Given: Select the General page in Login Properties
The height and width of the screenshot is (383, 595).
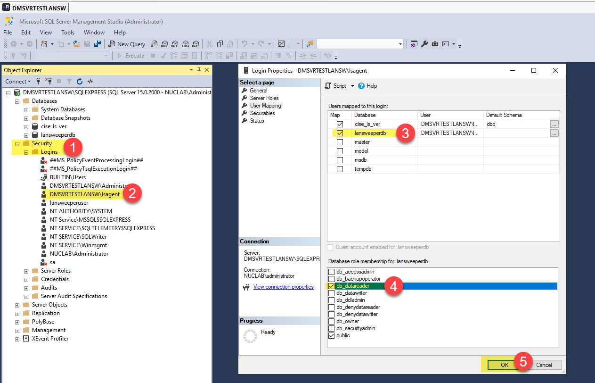Looking at the screenshot, I should (259, 91).
